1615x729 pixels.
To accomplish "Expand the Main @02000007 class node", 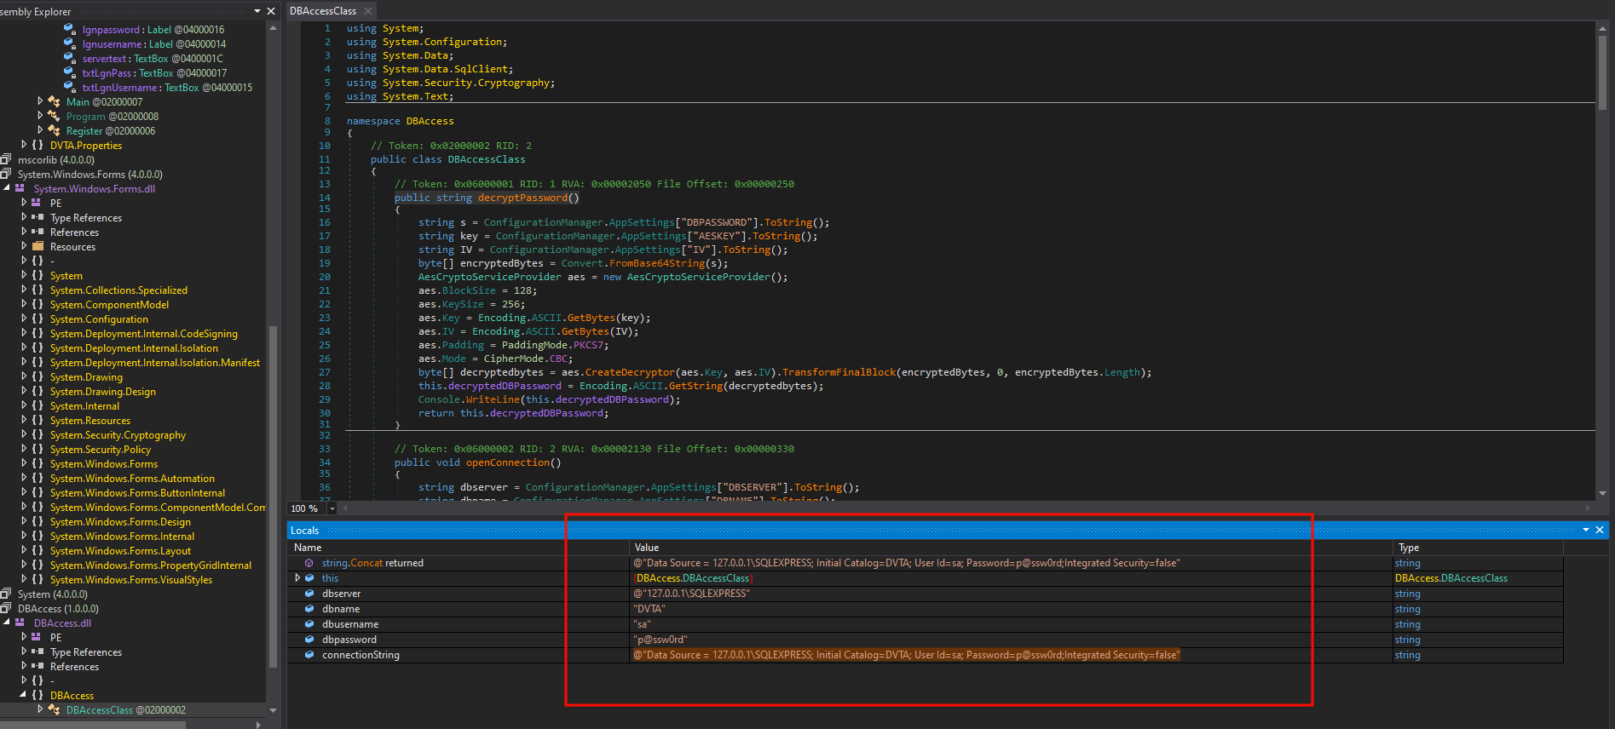I will [40, 101].
